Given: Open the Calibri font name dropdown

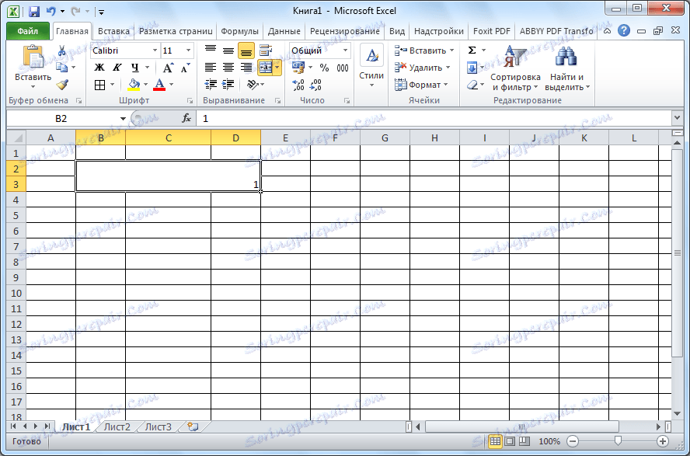Looking at the screenshot, I should click(x=155, y=50).
